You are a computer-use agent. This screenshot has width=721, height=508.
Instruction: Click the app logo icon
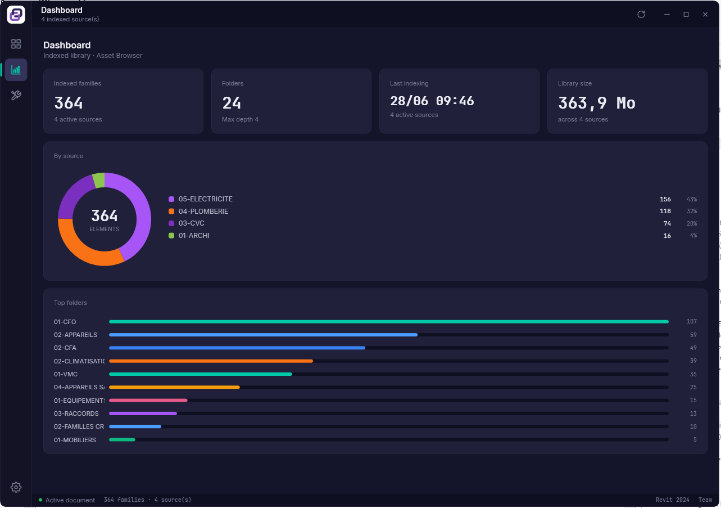16,15
